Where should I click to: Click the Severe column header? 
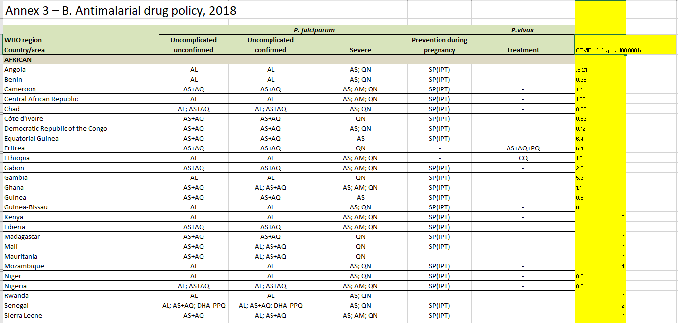pos(360,50)
